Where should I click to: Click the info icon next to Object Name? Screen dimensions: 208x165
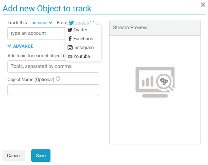(x=58, y=79)
